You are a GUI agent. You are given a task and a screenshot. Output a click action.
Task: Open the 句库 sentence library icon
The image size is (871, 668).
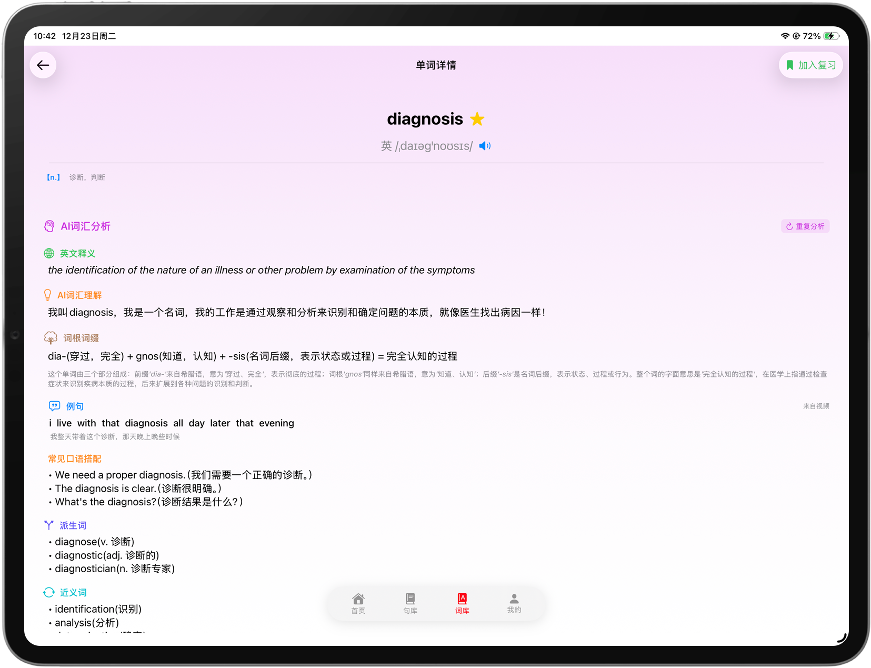(410, 599)
